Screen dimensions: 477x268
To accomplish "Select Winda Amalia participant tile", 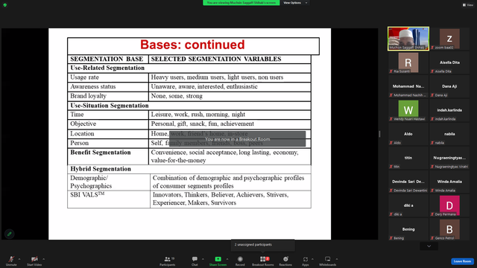I will [449, 182].
